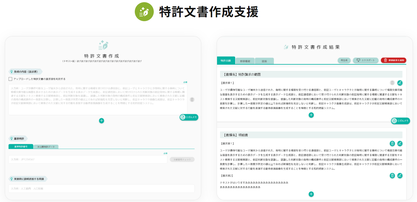Delete 請求項1 under 明細書 section
Viewport: 417px width, 202px height.
[x=392, y=143]
